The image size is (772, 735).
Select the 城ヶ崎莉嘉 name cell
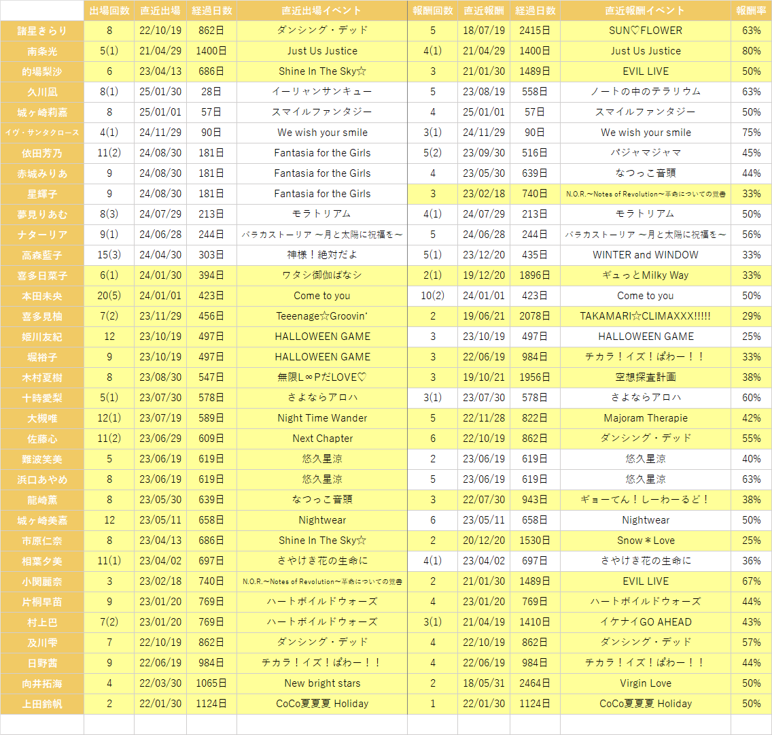click(x=42, y=112)
